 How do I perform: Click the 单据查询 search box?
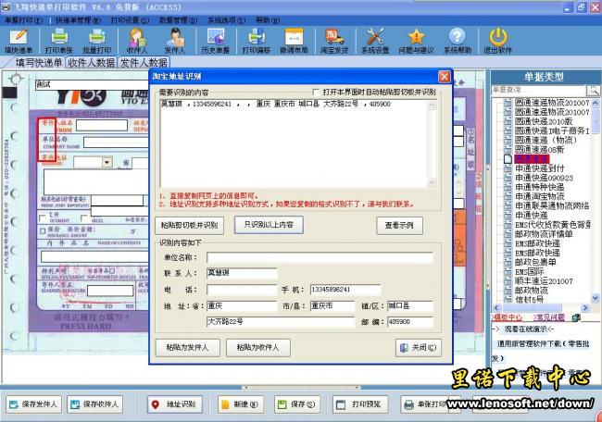pyautogui.click(x=539, y=90)
